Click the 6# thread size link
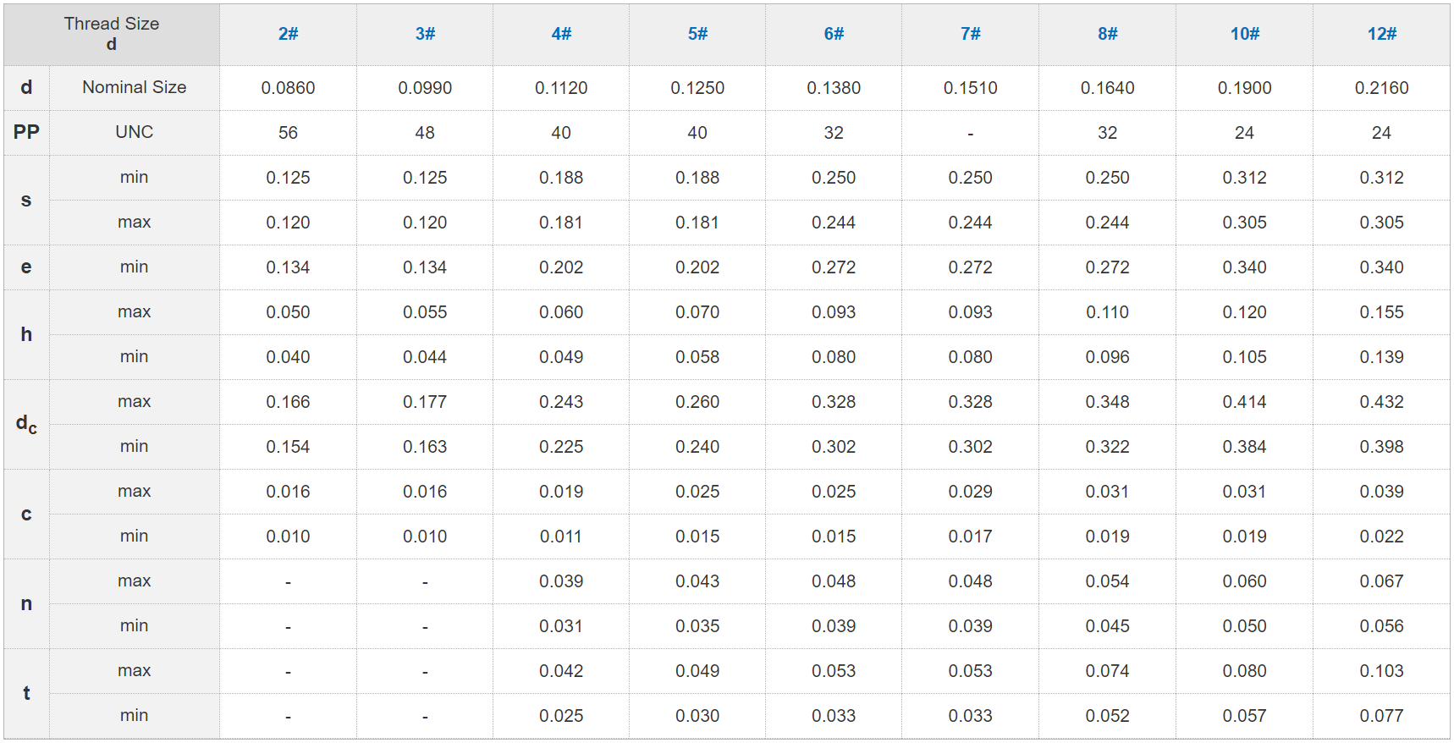This screenshot has width=1454, height=743. (834, 34)
